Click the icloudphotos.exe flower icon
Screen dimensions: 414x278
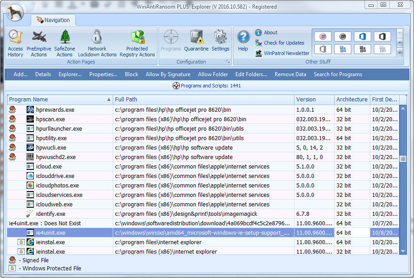[30, 185]
